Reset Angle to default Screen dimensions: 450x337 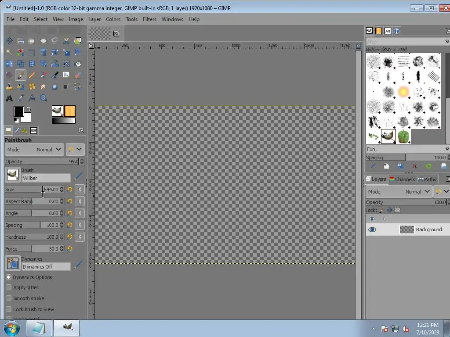pyautogui.click(x=70, y=213)
